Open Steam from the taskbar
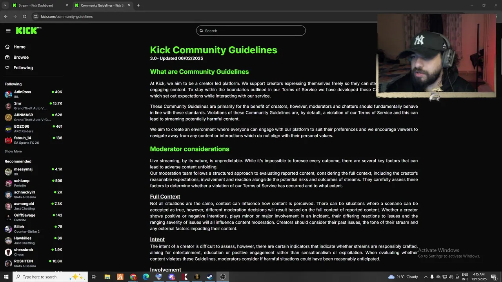This screenshot has width=502, height=282. click(210, 277)
